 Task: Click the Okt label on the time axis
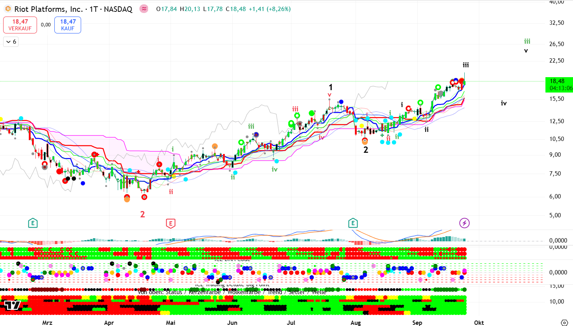pyautogui.click(x=479, y=323)
